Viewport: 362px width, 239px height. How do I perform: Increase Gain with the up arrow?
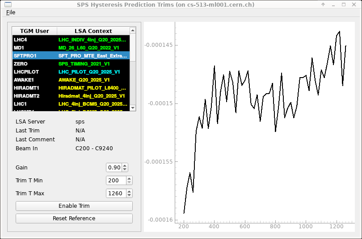tap(125, 165)
